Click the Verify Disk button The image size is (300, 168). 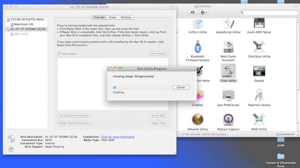click(x=158, y=116)
